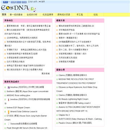Viewport: 130px width, 130px height.
Task: Click 登录 login link
Action: [x=43, y=2]
